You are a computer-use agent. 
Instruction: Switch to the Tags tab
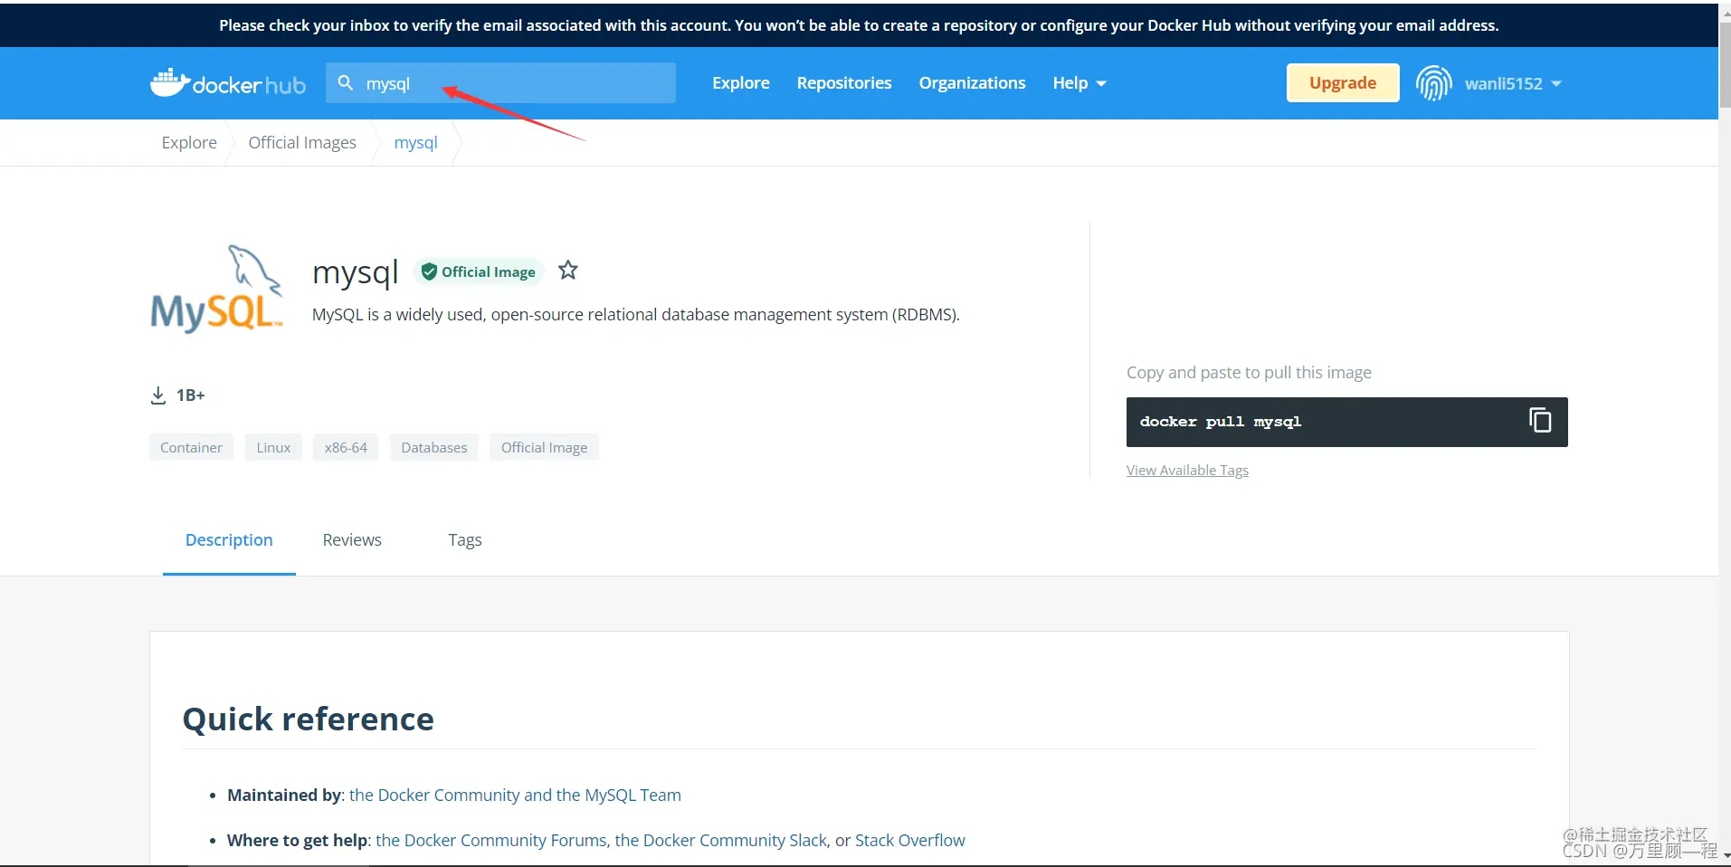coord(465,540)
